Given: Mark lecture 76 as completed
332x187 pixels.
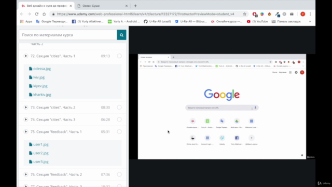Looking at the screenshot, I should pos(119,175).
